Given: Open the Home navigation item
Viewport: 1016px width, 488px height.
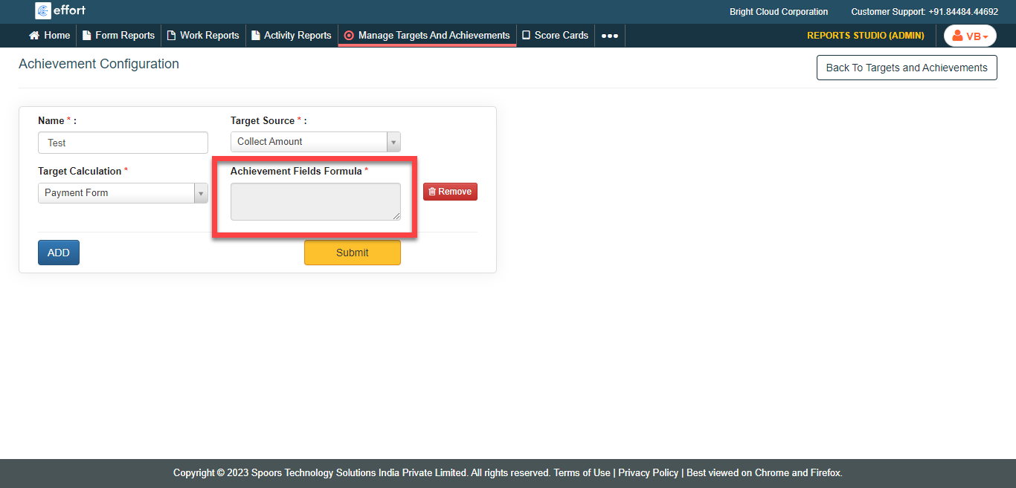Looking at the screenshot, I should pos(49,35).
